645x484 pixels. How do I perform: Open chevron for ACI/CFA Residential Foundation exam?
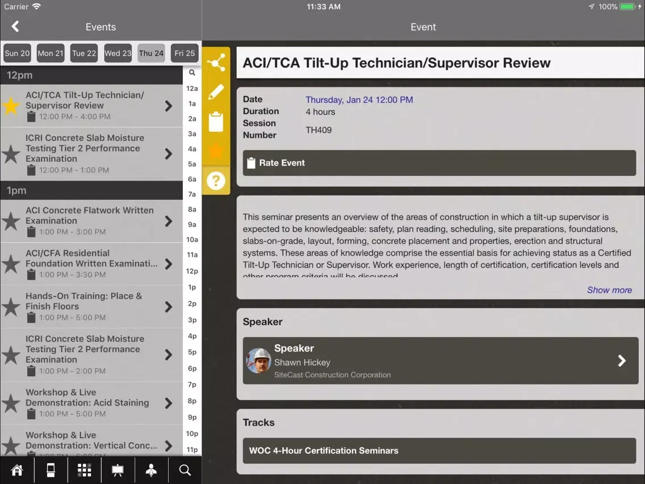(169, 264)
